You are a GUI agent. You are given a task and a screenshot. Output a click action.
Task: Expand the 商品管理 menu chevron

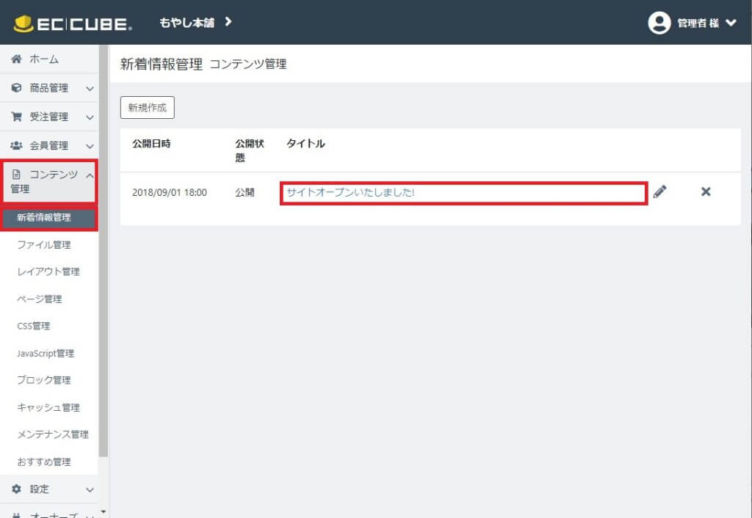(90, 89)
